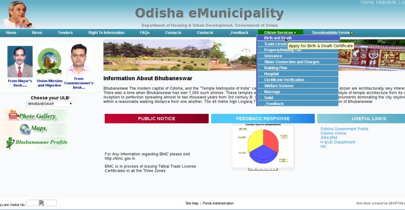Click the FEEDBACK RESPONSE header bar
The height and width of the screenshot is (210, 405).
(x=263, y=118)
